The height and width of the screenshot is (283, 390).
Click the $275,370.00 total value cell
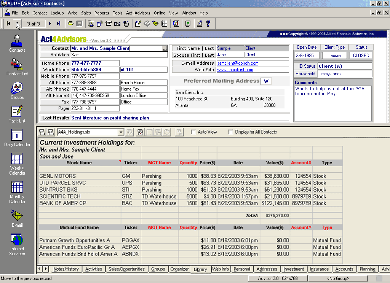pos(275,215)
